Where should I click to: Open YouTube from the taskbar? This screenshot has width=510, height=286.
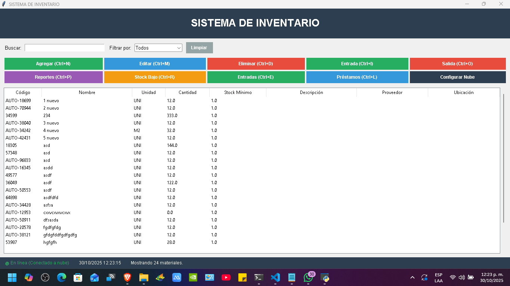coord(226,277)
